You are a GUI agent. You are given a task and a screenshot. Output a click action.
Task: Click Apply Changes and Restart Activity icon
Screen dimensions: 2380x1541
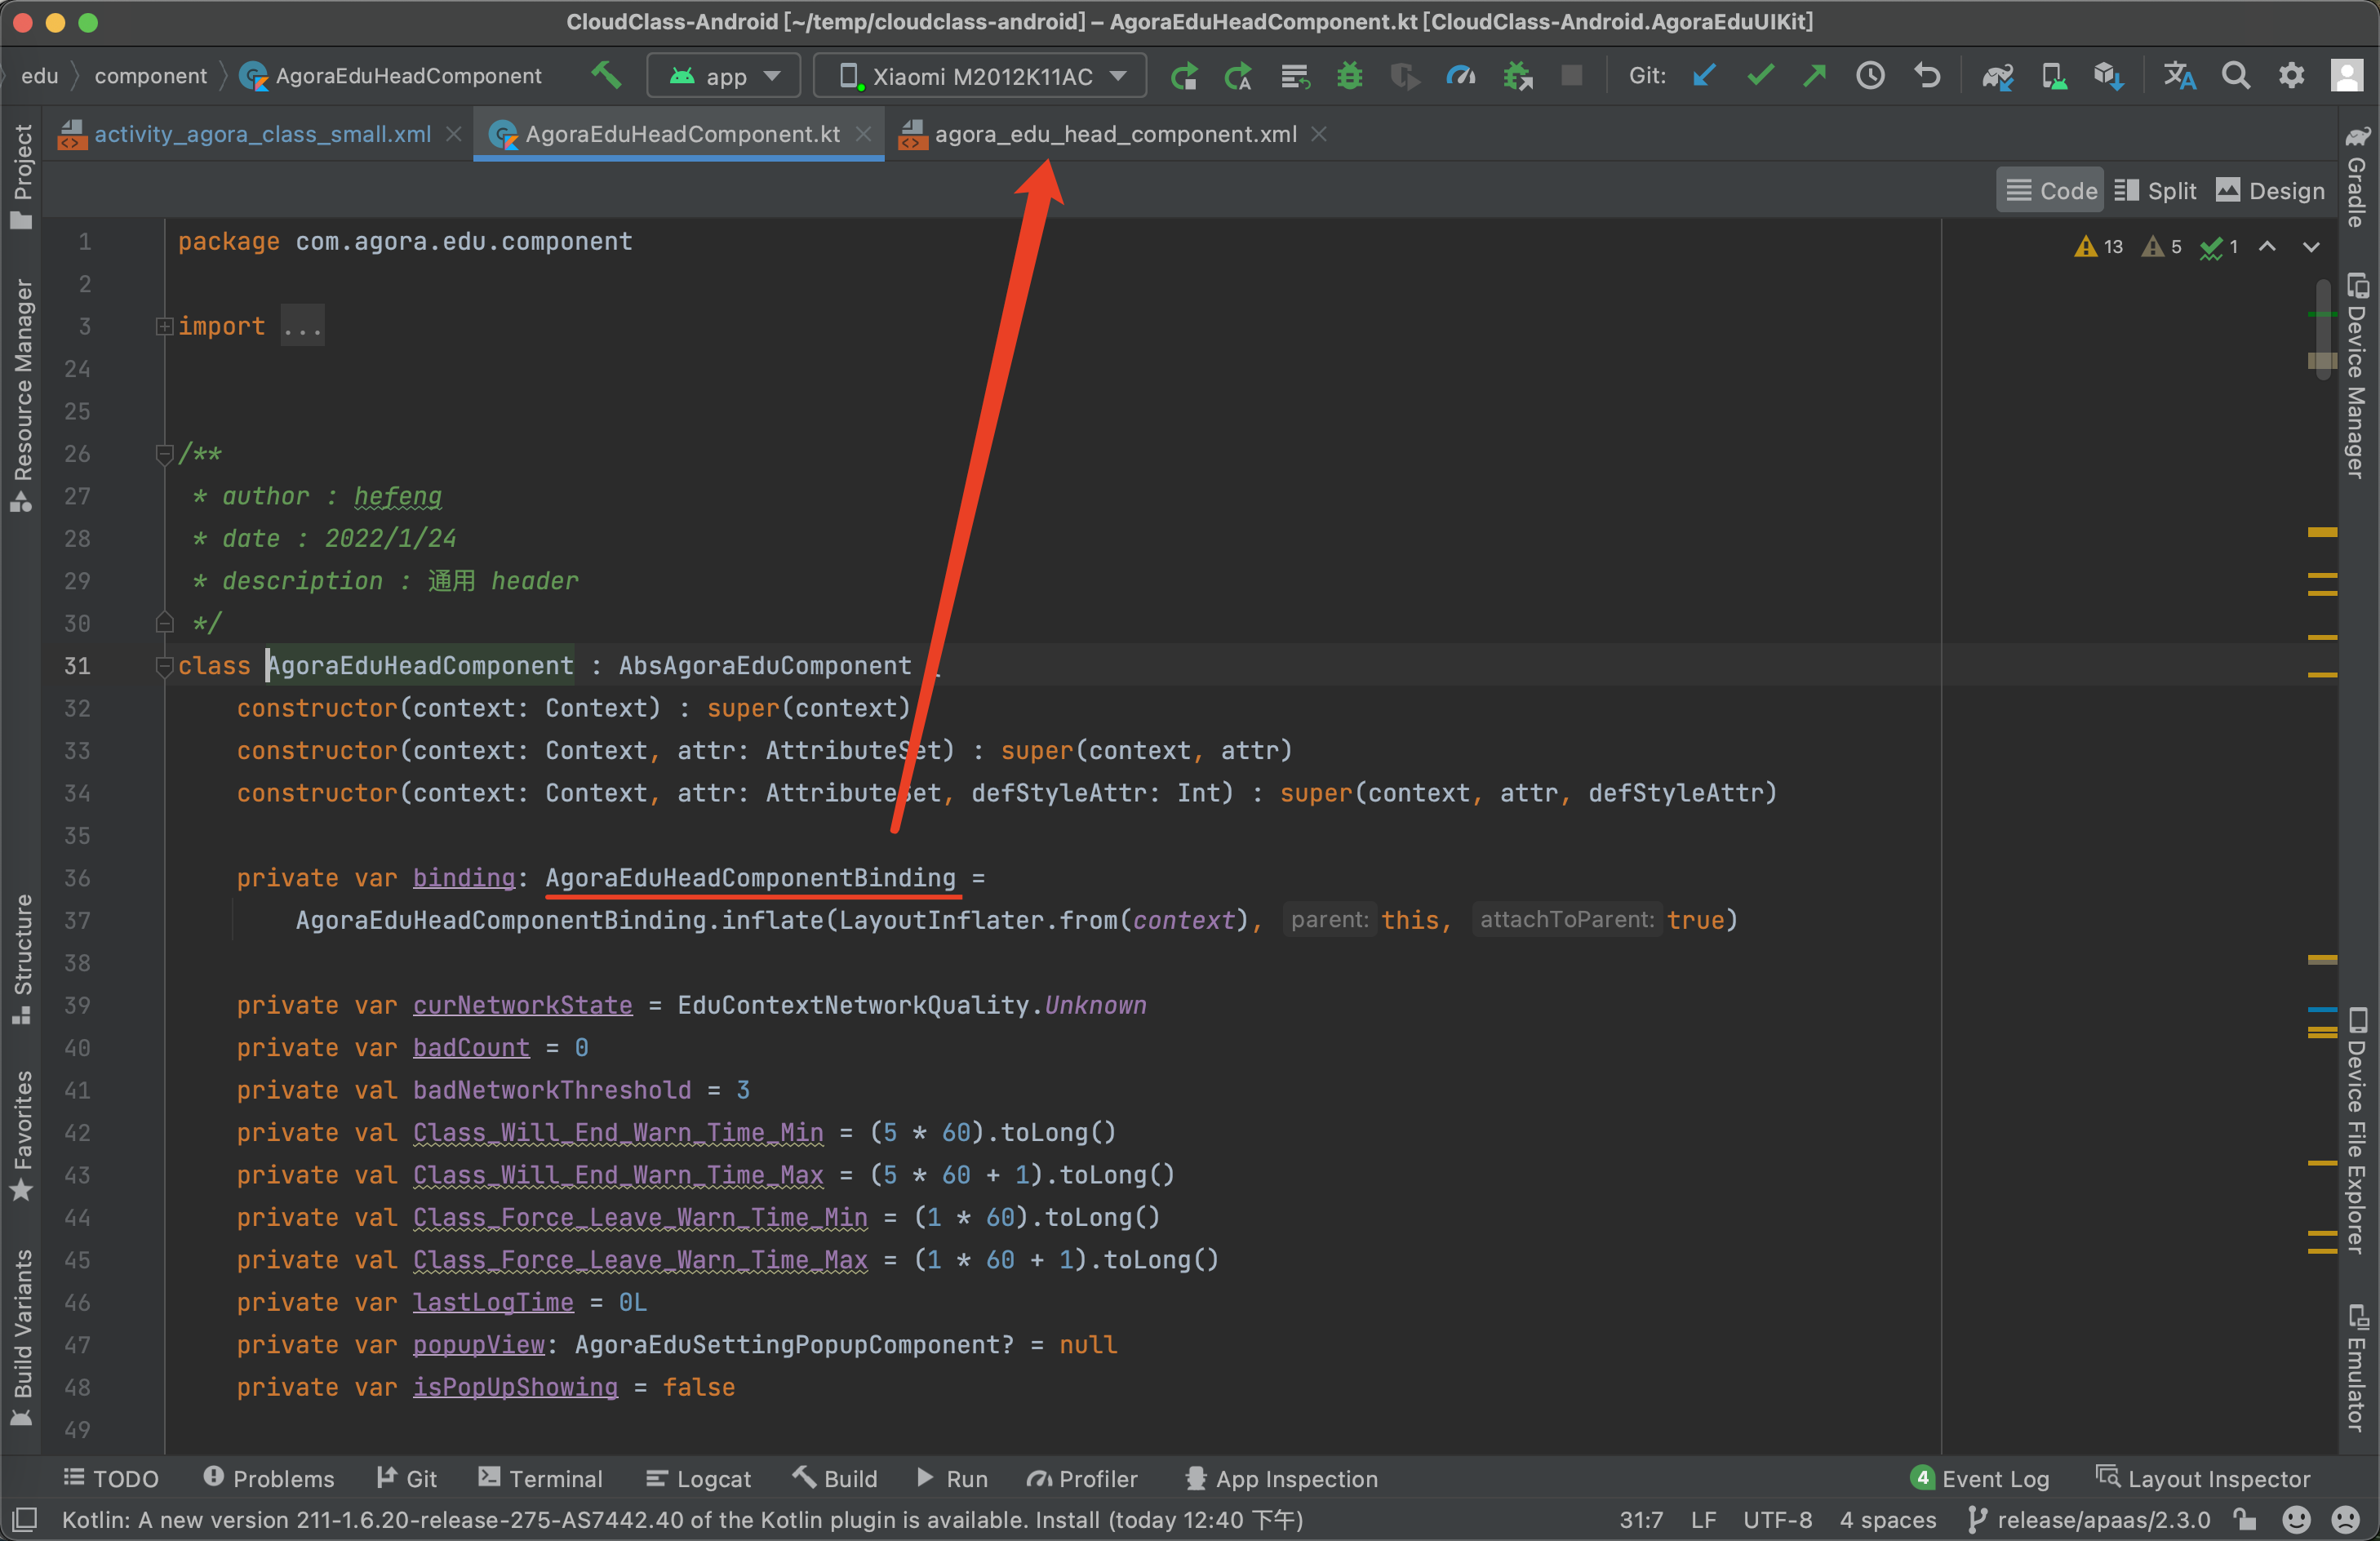[1238, 76]
